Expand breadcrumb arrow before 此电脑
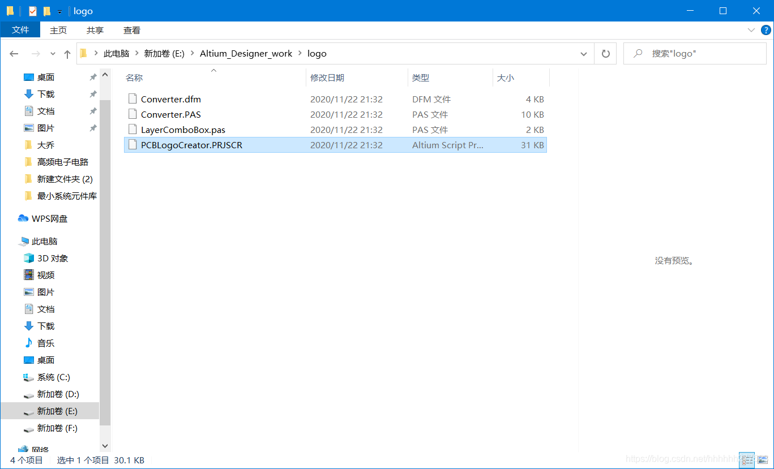774x469 pixels. coord(96,54)
